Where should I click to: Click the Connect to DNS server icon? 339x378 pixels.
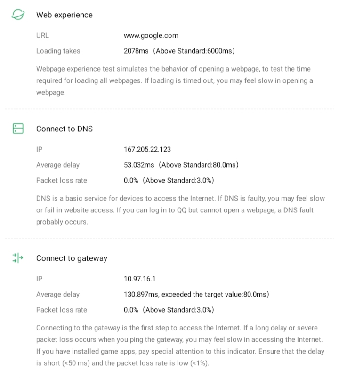point(18,129)
